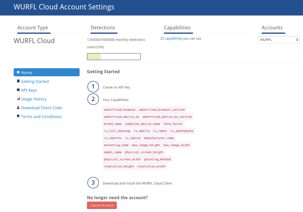Open Getting Started sidebar link
This screenshot has width=303, height=212.
35,81
